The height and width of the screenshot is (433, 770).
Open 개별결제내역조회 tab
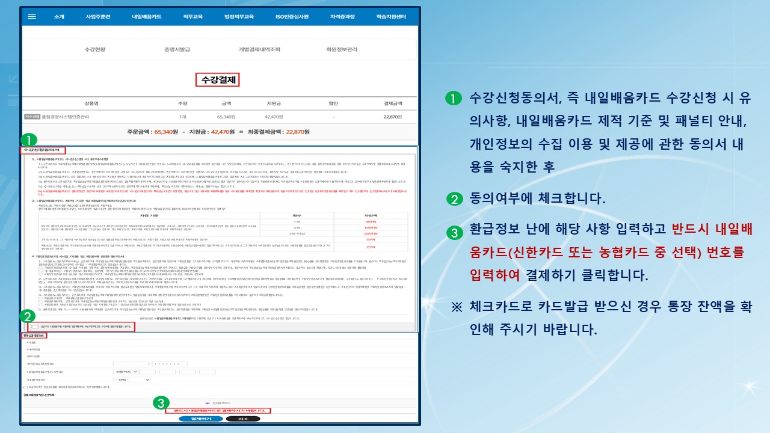259,49
